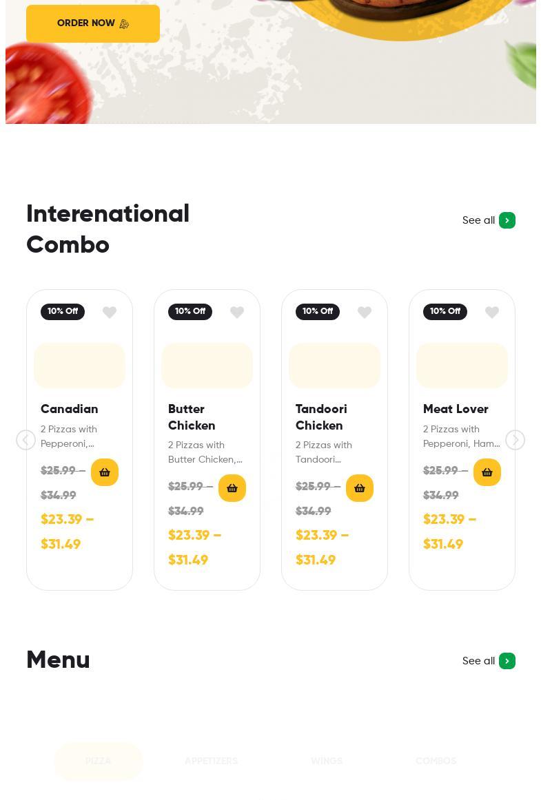This screenshot has height=800, width=541.
Task: Click green arrow beside International Combo See all
Action: pyautogui.click(x=507, y=220)
